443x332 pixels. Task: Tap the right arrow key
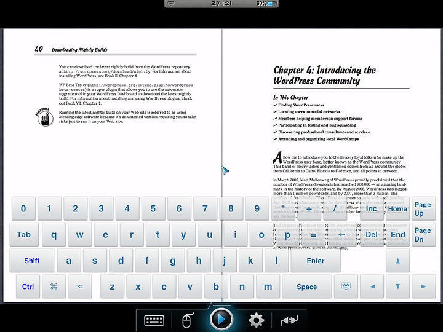(x=423, y=287)
